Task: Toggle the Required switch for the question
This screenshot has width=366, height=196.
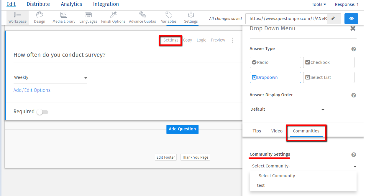Action: pos(42,112)
